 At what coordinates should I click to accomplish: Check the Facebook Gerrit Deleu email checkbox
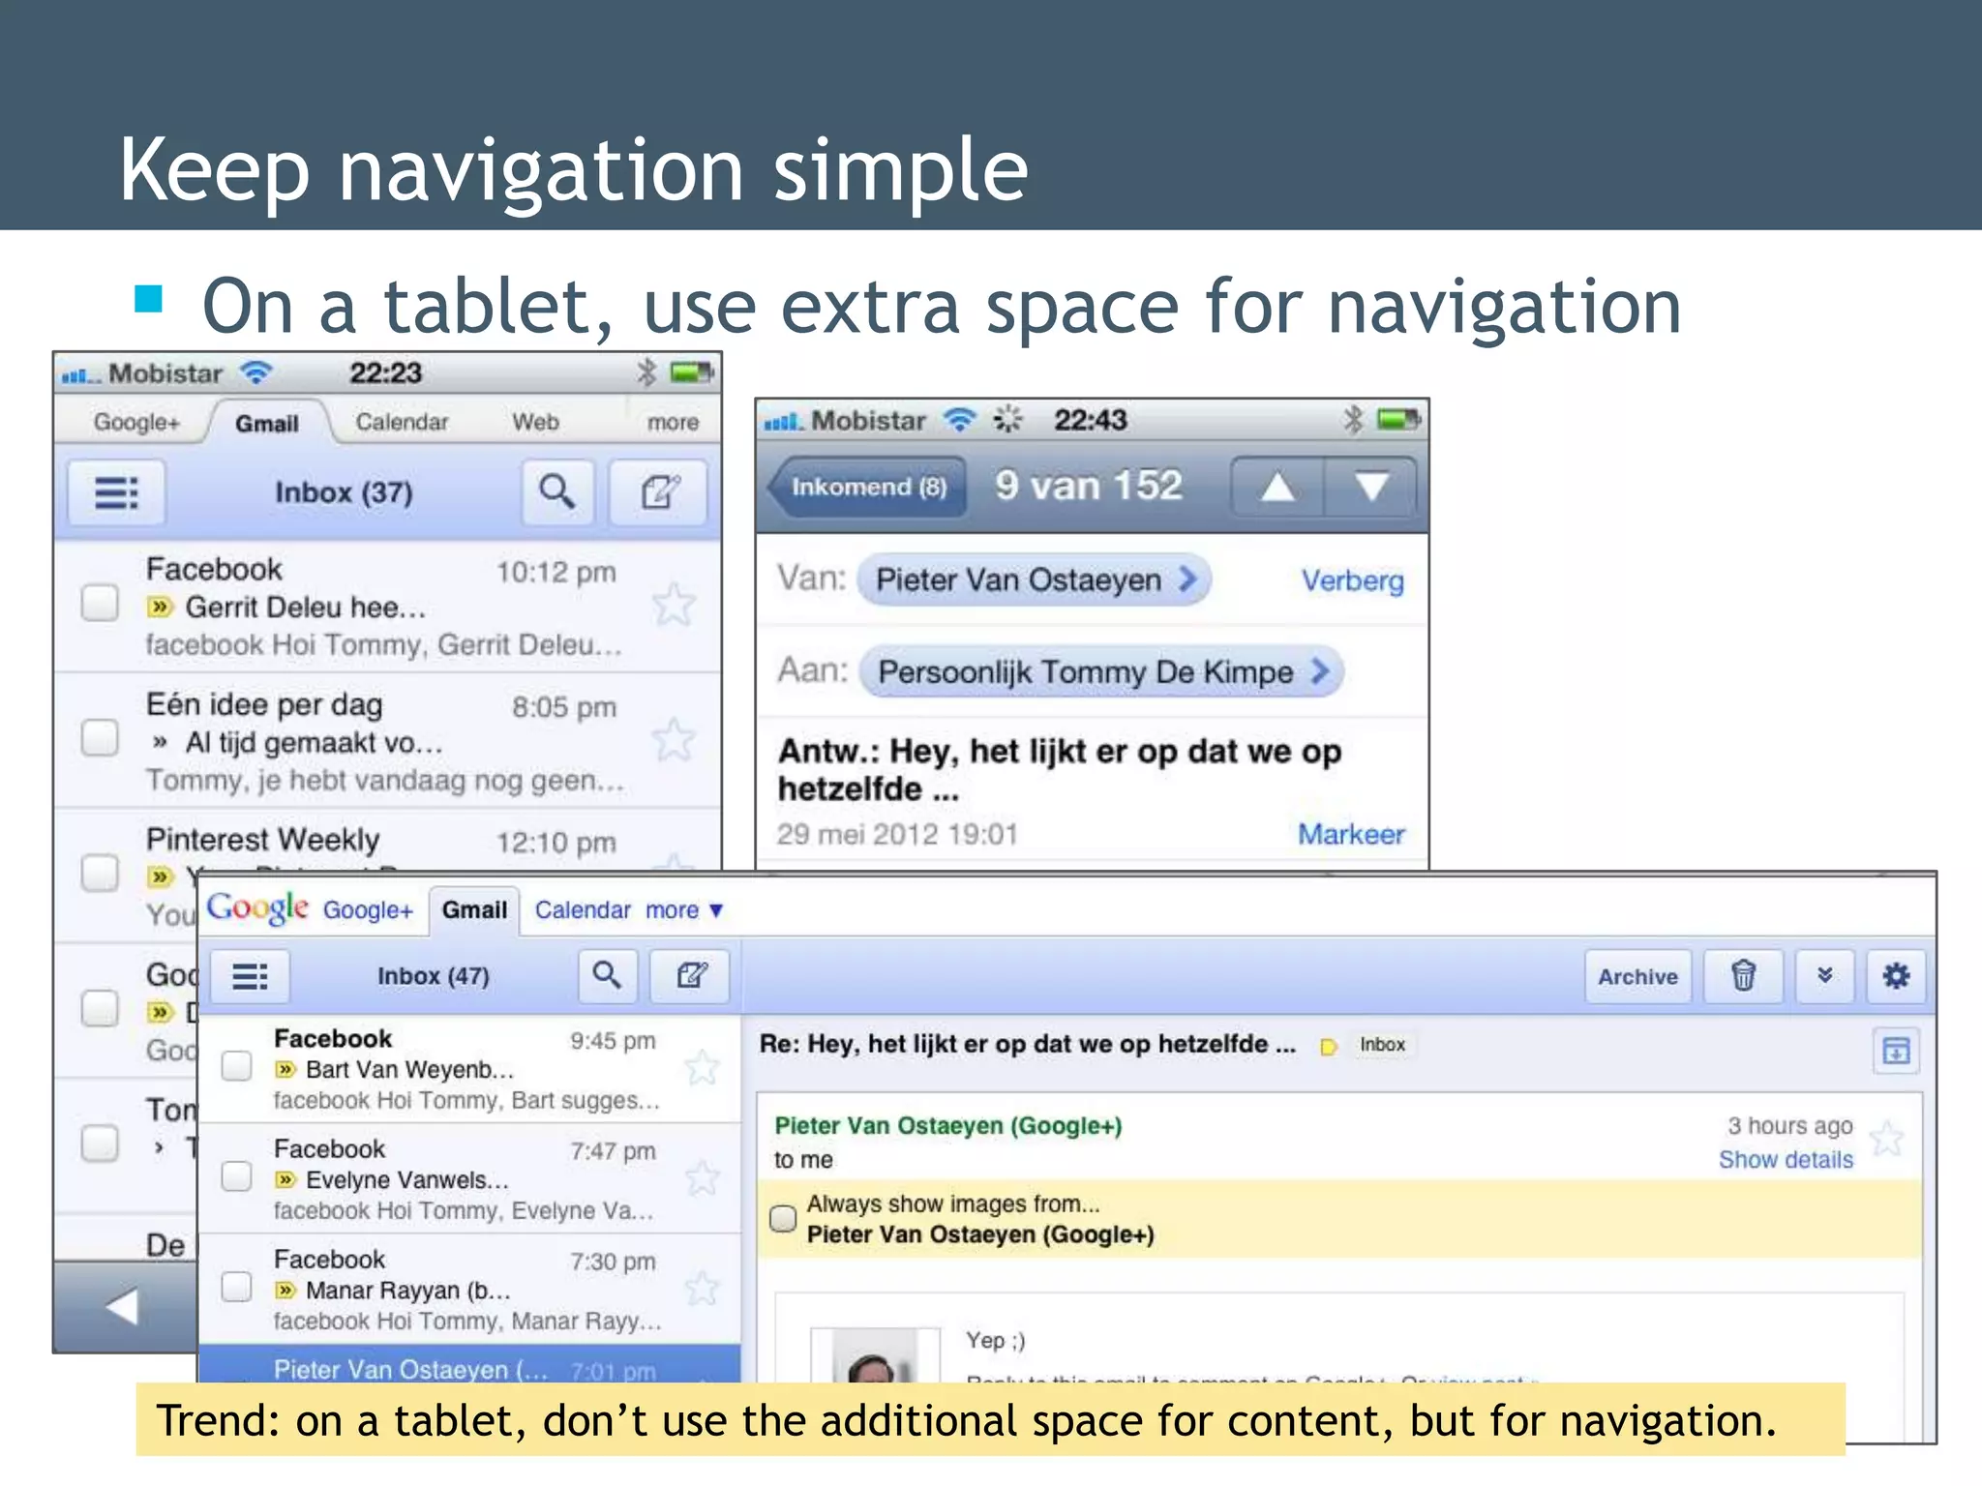(x=100, y=603)
